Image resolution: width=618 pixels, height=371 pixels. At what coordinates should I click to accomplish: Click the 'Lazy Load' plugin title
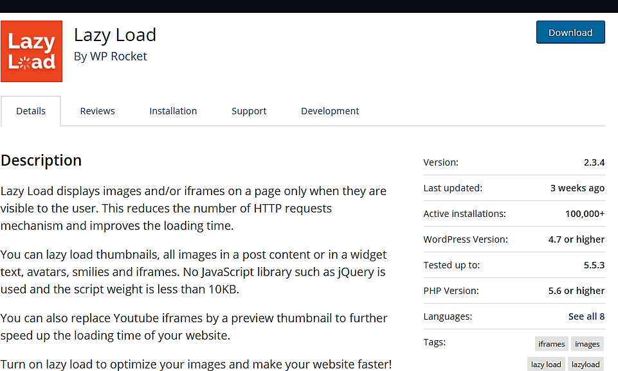(115, 35)
